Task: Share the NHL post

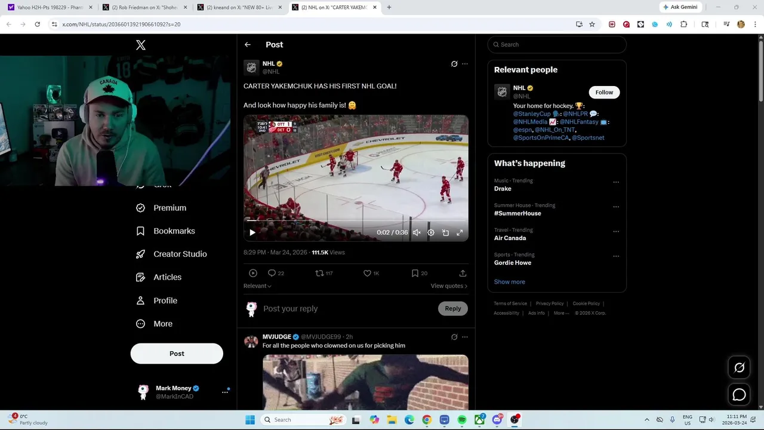Action: pyautogui.click(x=463, y=273)
